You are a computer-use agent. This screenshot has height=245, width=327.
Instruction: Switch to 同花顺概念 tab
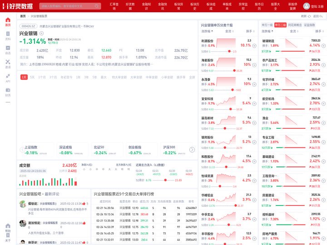click(x=295, y=25)
